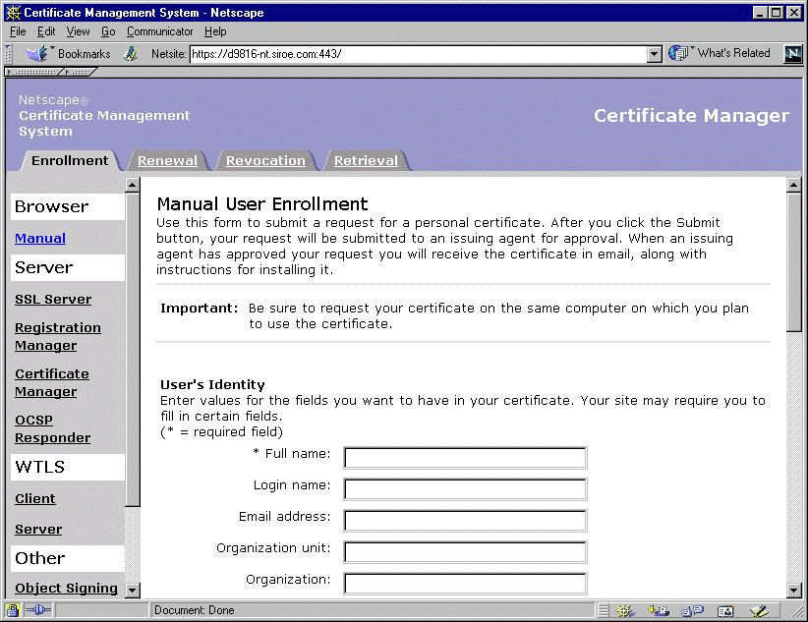Screen dimensions: 808x622
Task: Open the Netsite URL history dropdown
Action: pos(655,54)
